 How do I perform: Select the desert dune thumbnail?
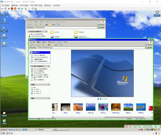[x=78, y=107]
